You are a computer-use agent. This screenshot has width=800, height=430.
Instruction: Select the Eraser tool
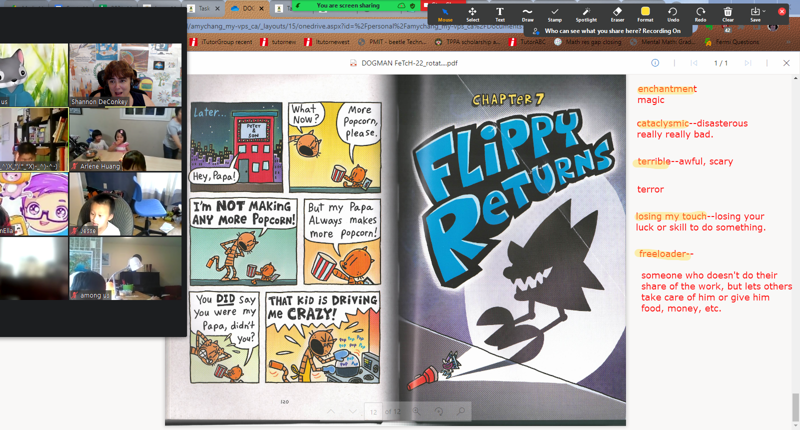pos(617,14)
